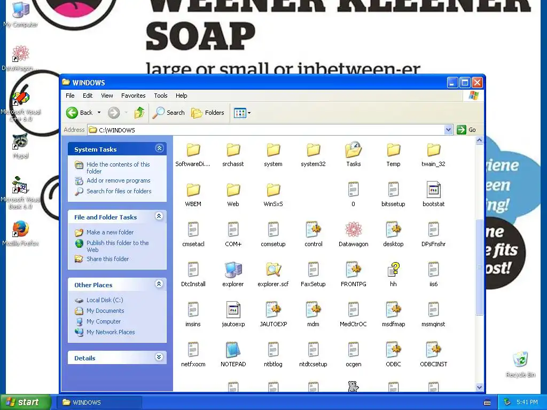Open the hh help file icon
Viewport: 547px width, 410px height.
tap(393, 270)
